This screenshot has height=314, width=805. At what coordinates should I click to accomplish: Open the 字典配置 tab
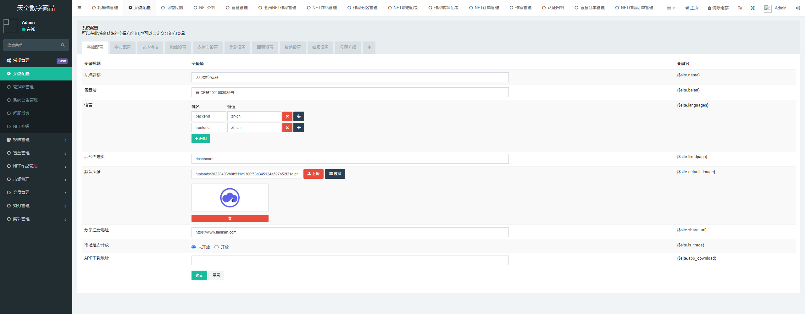[122, 47]
